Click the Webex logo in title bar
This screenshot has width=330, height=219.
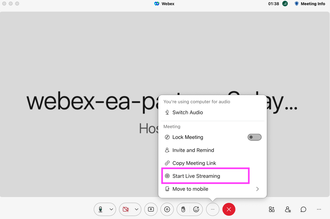157,4
